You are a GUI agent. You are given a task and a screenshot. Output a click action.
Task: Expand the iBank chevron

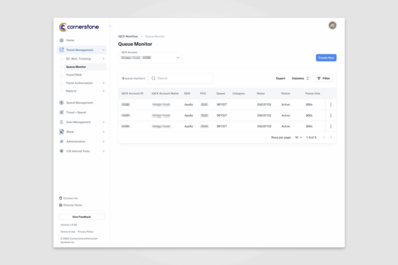click(x=103, y=132)
